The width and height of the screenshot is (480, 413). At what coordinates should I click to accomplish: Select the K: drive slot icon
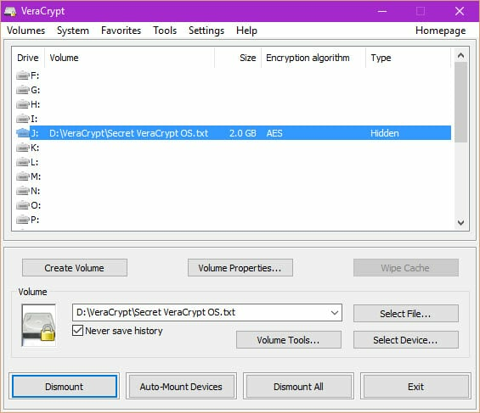[x=22, y=148]
